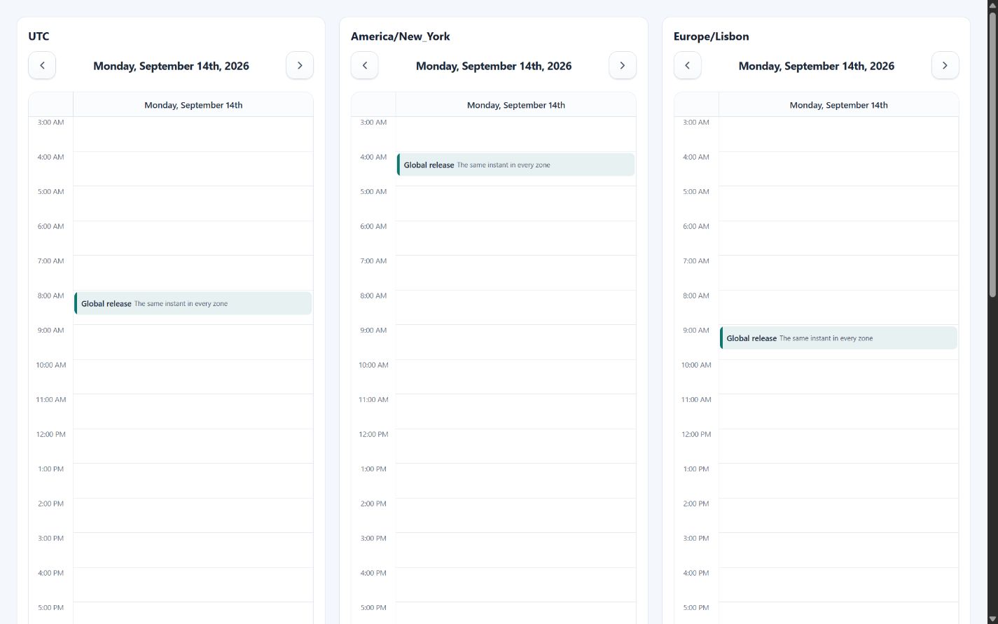Click the page's vertical scrollbar thumb

(x=992, y=154)
